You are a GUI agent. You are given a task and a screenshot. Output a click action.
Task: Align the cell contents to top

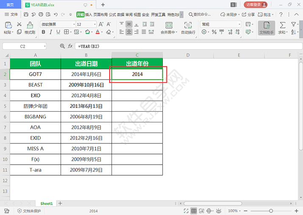point(121,24)
